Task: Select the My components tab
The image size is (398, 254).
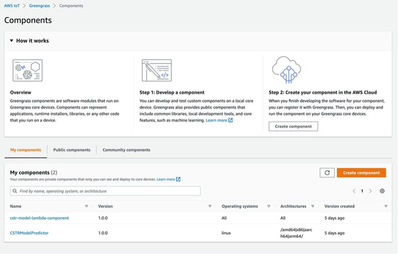Action: click(x=26, y=150)
